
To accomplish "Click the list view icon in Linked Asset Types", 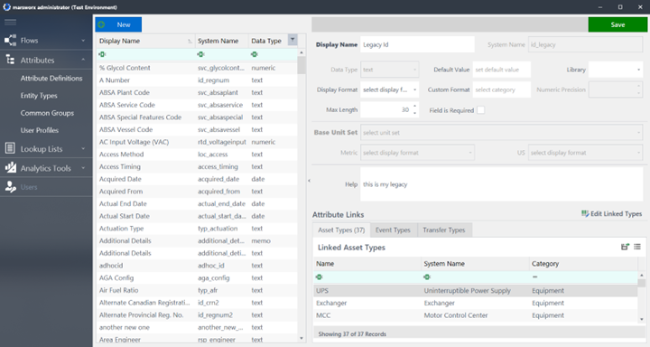I will 637,247.
